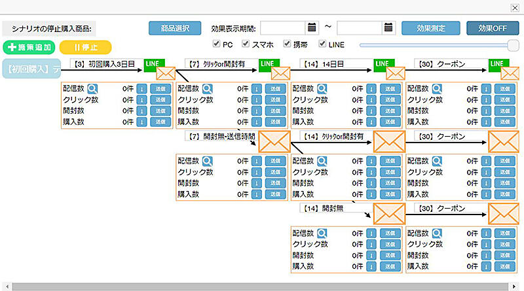This screenshot has width=524, height=291.
Task: Click the green 施策追加 button
Action: [x=28, y=47]
